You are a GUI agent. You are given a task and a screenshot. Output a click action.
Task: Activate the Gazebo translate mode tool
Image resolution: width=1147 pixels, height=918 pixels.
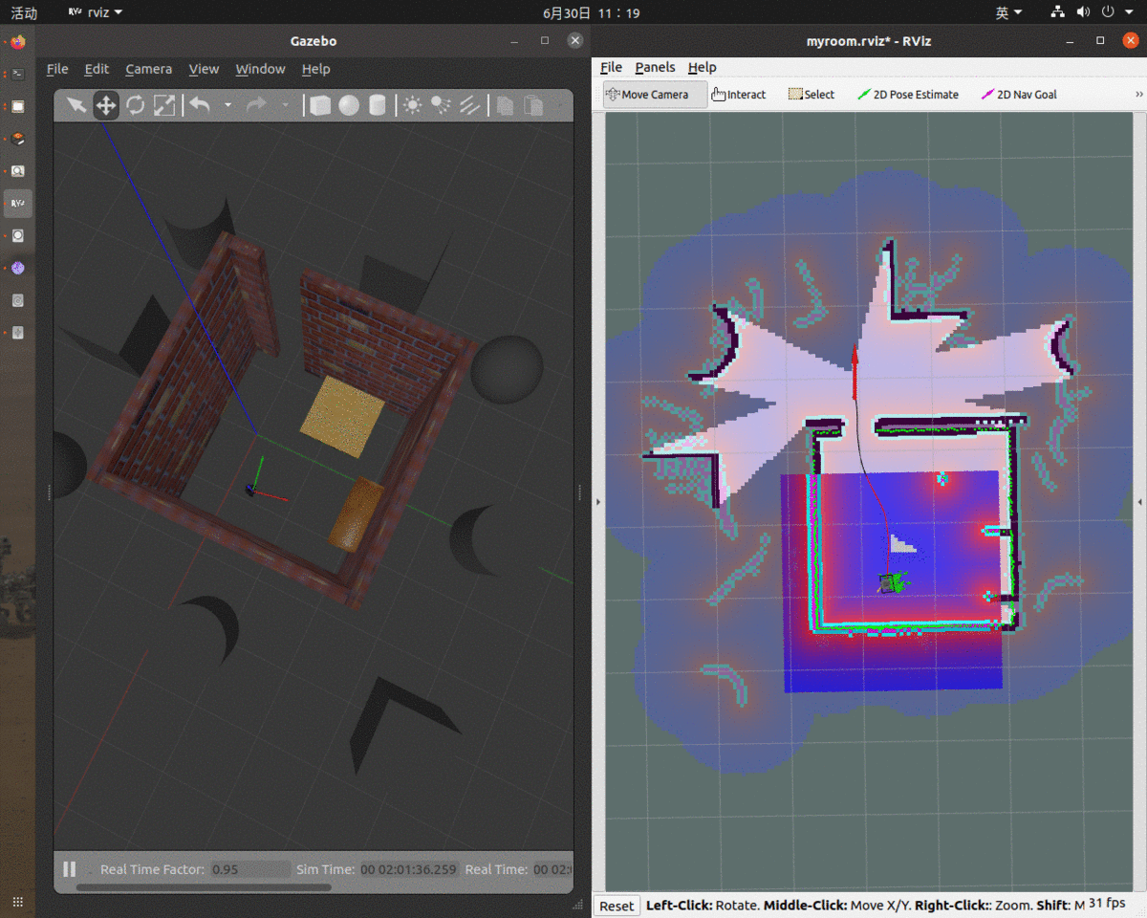[x=106, y=105]
